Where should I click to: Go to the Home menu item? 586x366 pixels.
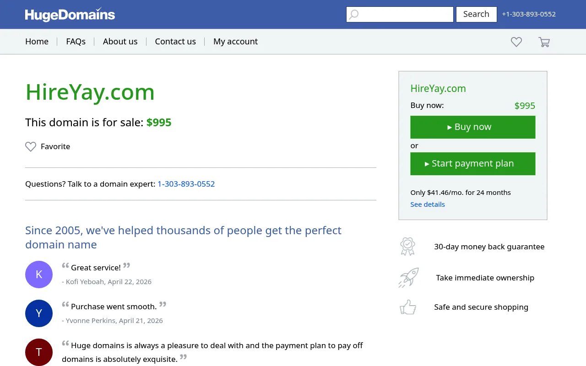pos(37,42)
